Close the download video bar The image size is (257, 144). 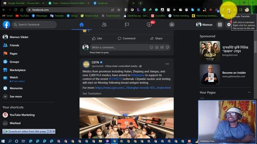53,131
